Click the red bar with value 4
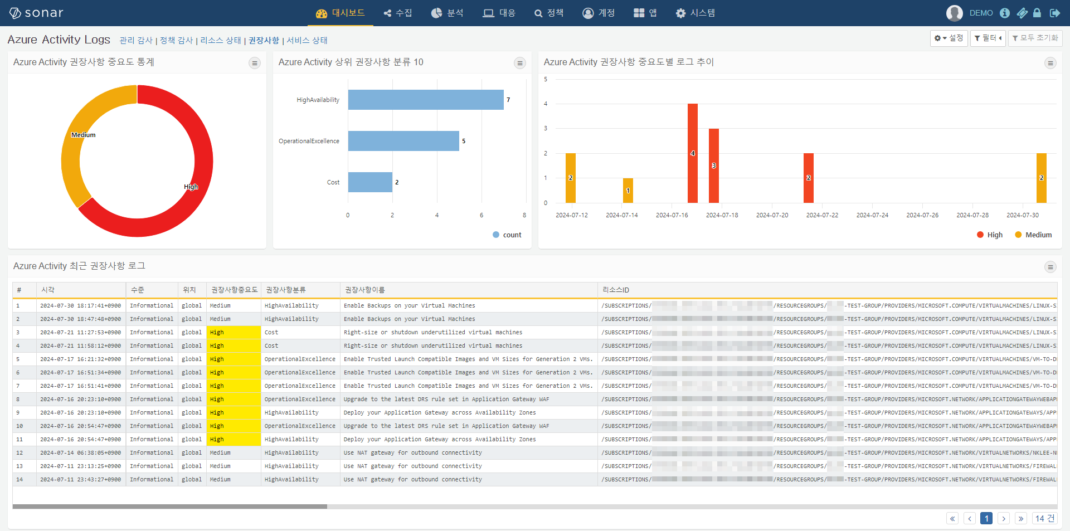The height and width of the screenshot is (531, 1070). click(x=693, y=153)
